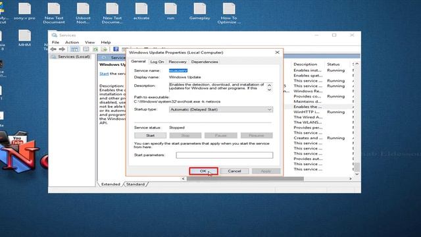
Task: Click the Export List toolbar icon
Action: point(104,49)
